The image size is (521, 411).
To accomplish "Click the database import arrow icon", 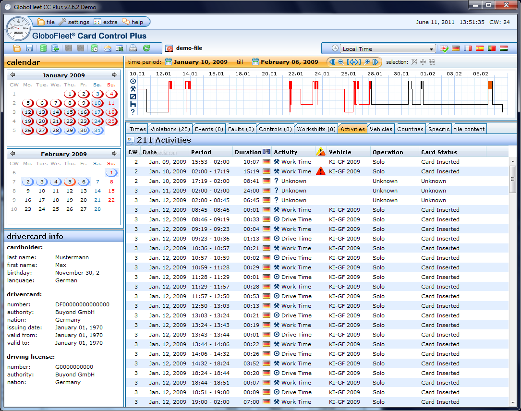I will 55,48.
